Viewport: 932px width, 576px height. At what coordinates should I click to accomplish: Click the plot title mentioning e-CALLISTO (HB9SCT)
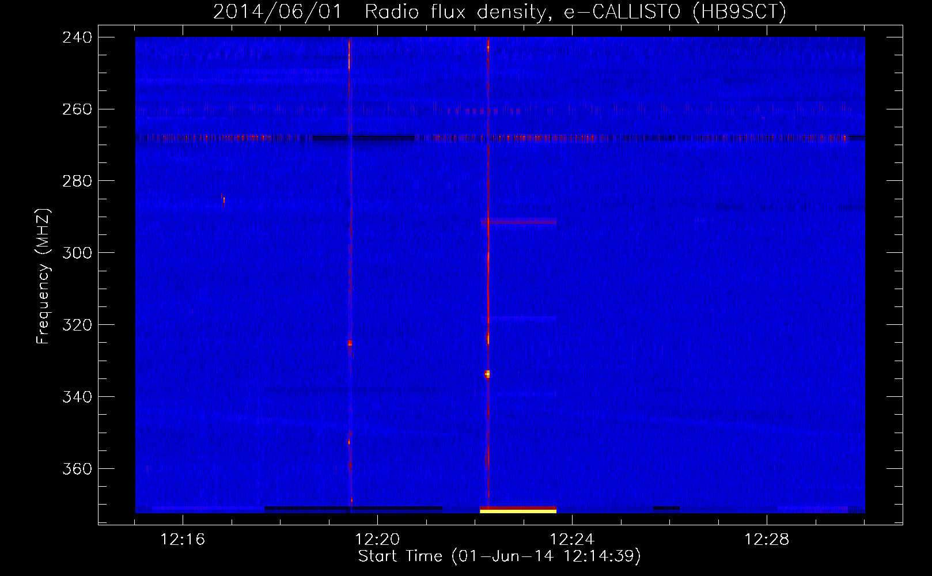(x=499, y=12)
